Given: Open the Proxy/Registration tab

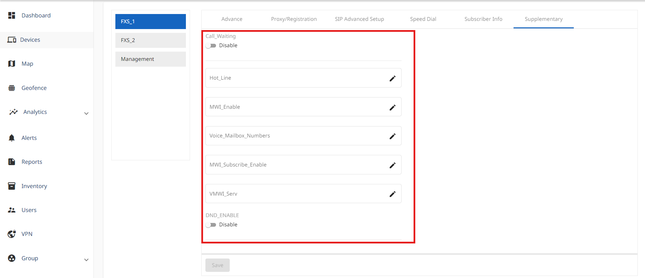Looking at the screenshot, I should [294, 19].
